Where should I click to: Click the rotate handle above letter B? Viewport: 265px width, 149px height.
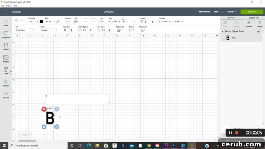(x=57, y=109)
